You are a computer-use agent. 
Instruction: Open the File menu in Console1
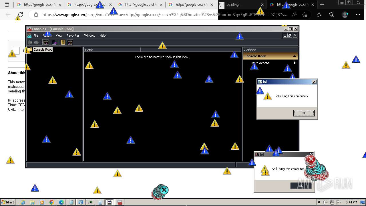(x=36, y=35)
